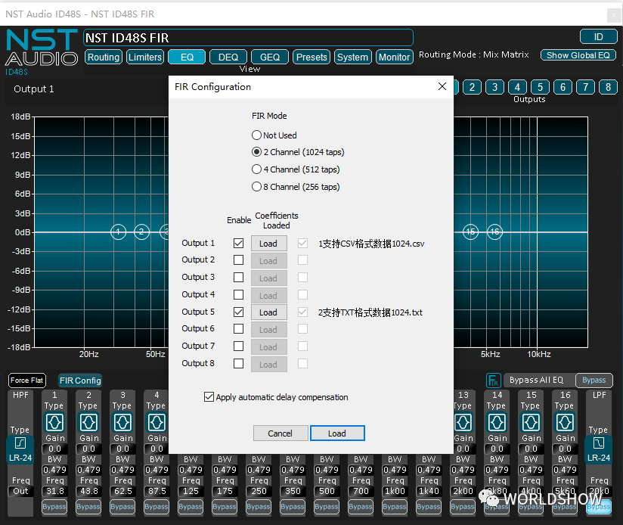623x525 pixels.
Task: Click the HPF filter type icon
Action: coord(20,443)
